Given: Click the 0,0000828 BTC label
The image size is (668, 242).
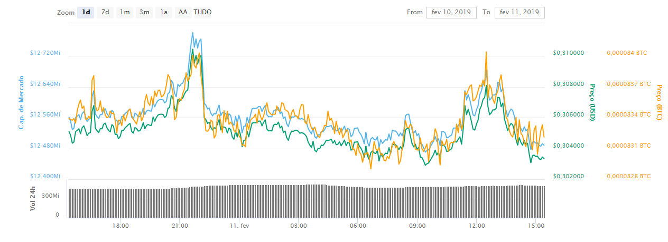Looking at the screenshot, I should pos(629,176).
